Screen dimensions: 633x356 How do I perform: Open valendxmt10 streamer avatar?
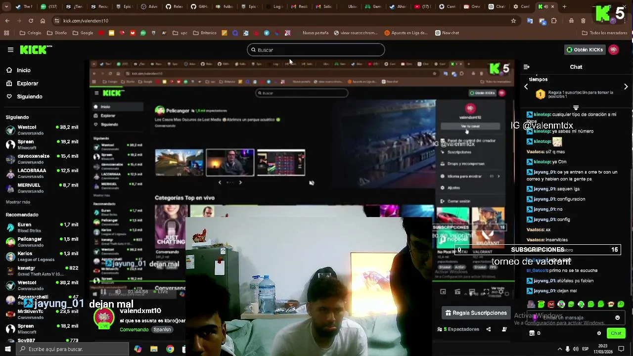[x=104, y=318]
